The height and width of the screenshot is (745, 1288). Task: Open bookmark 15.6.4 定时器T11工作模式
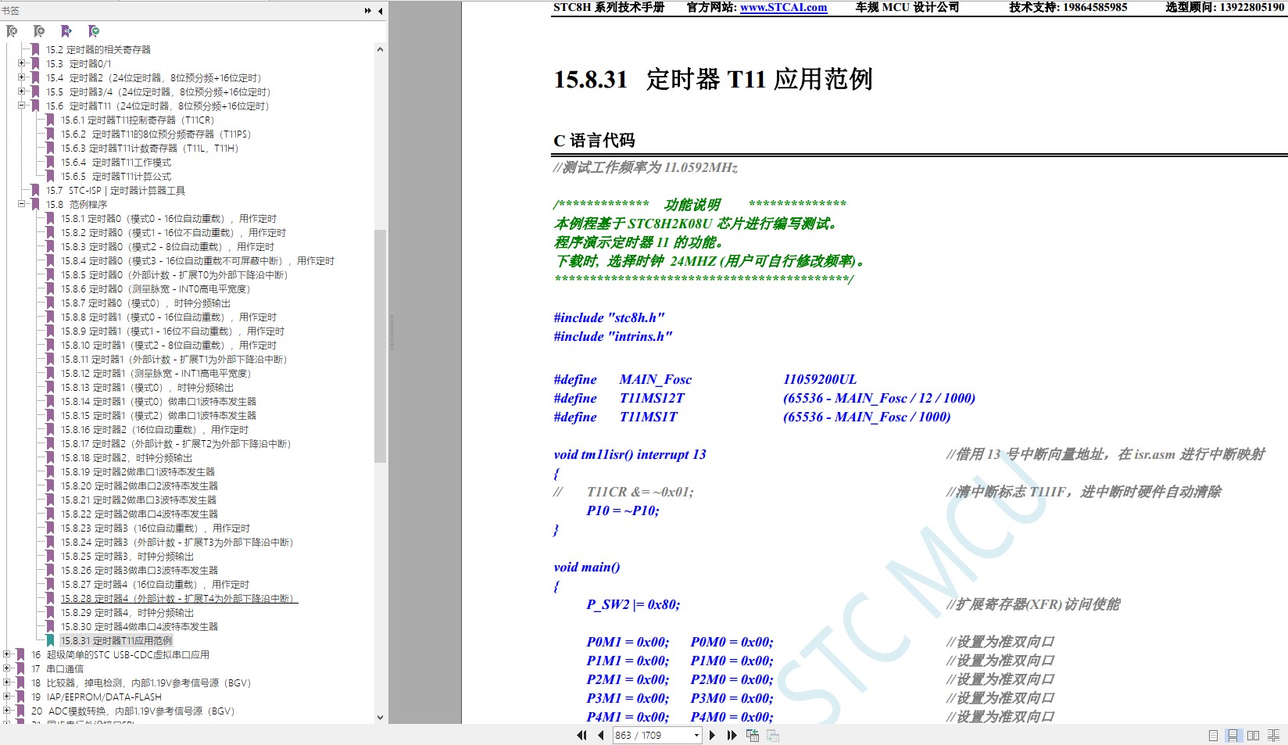116,162
